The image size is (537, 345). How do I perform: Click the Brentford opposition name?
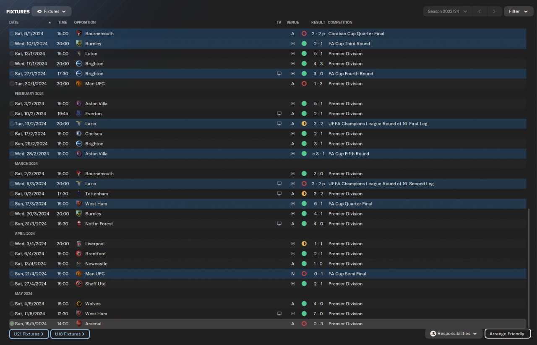(95, 254)
